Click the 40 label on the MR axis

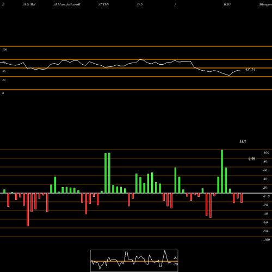tap(265, 179)
